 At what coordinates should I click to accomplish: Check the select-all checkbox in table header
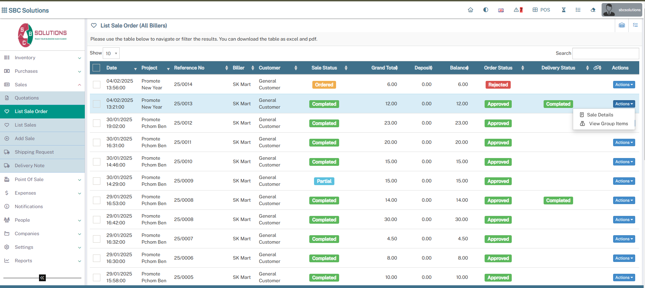click(97, 68)
